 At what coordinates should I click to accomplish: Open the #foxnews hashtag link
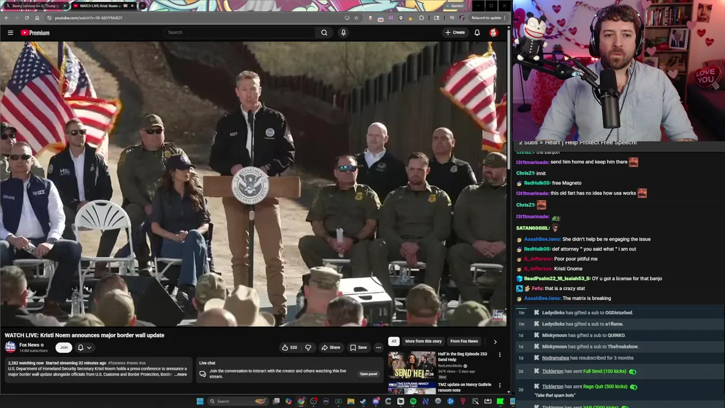tap(117, 363)
